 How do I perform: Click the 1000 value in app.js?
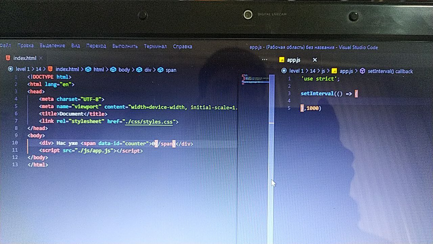(x=312, y=108)
